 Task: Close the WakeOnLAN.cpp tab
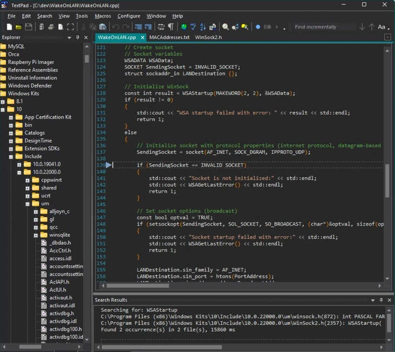click(143, 37)
